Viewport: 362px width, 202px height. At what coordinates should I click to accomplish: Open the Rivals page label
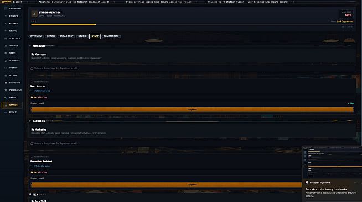click(x=13, y=113)
